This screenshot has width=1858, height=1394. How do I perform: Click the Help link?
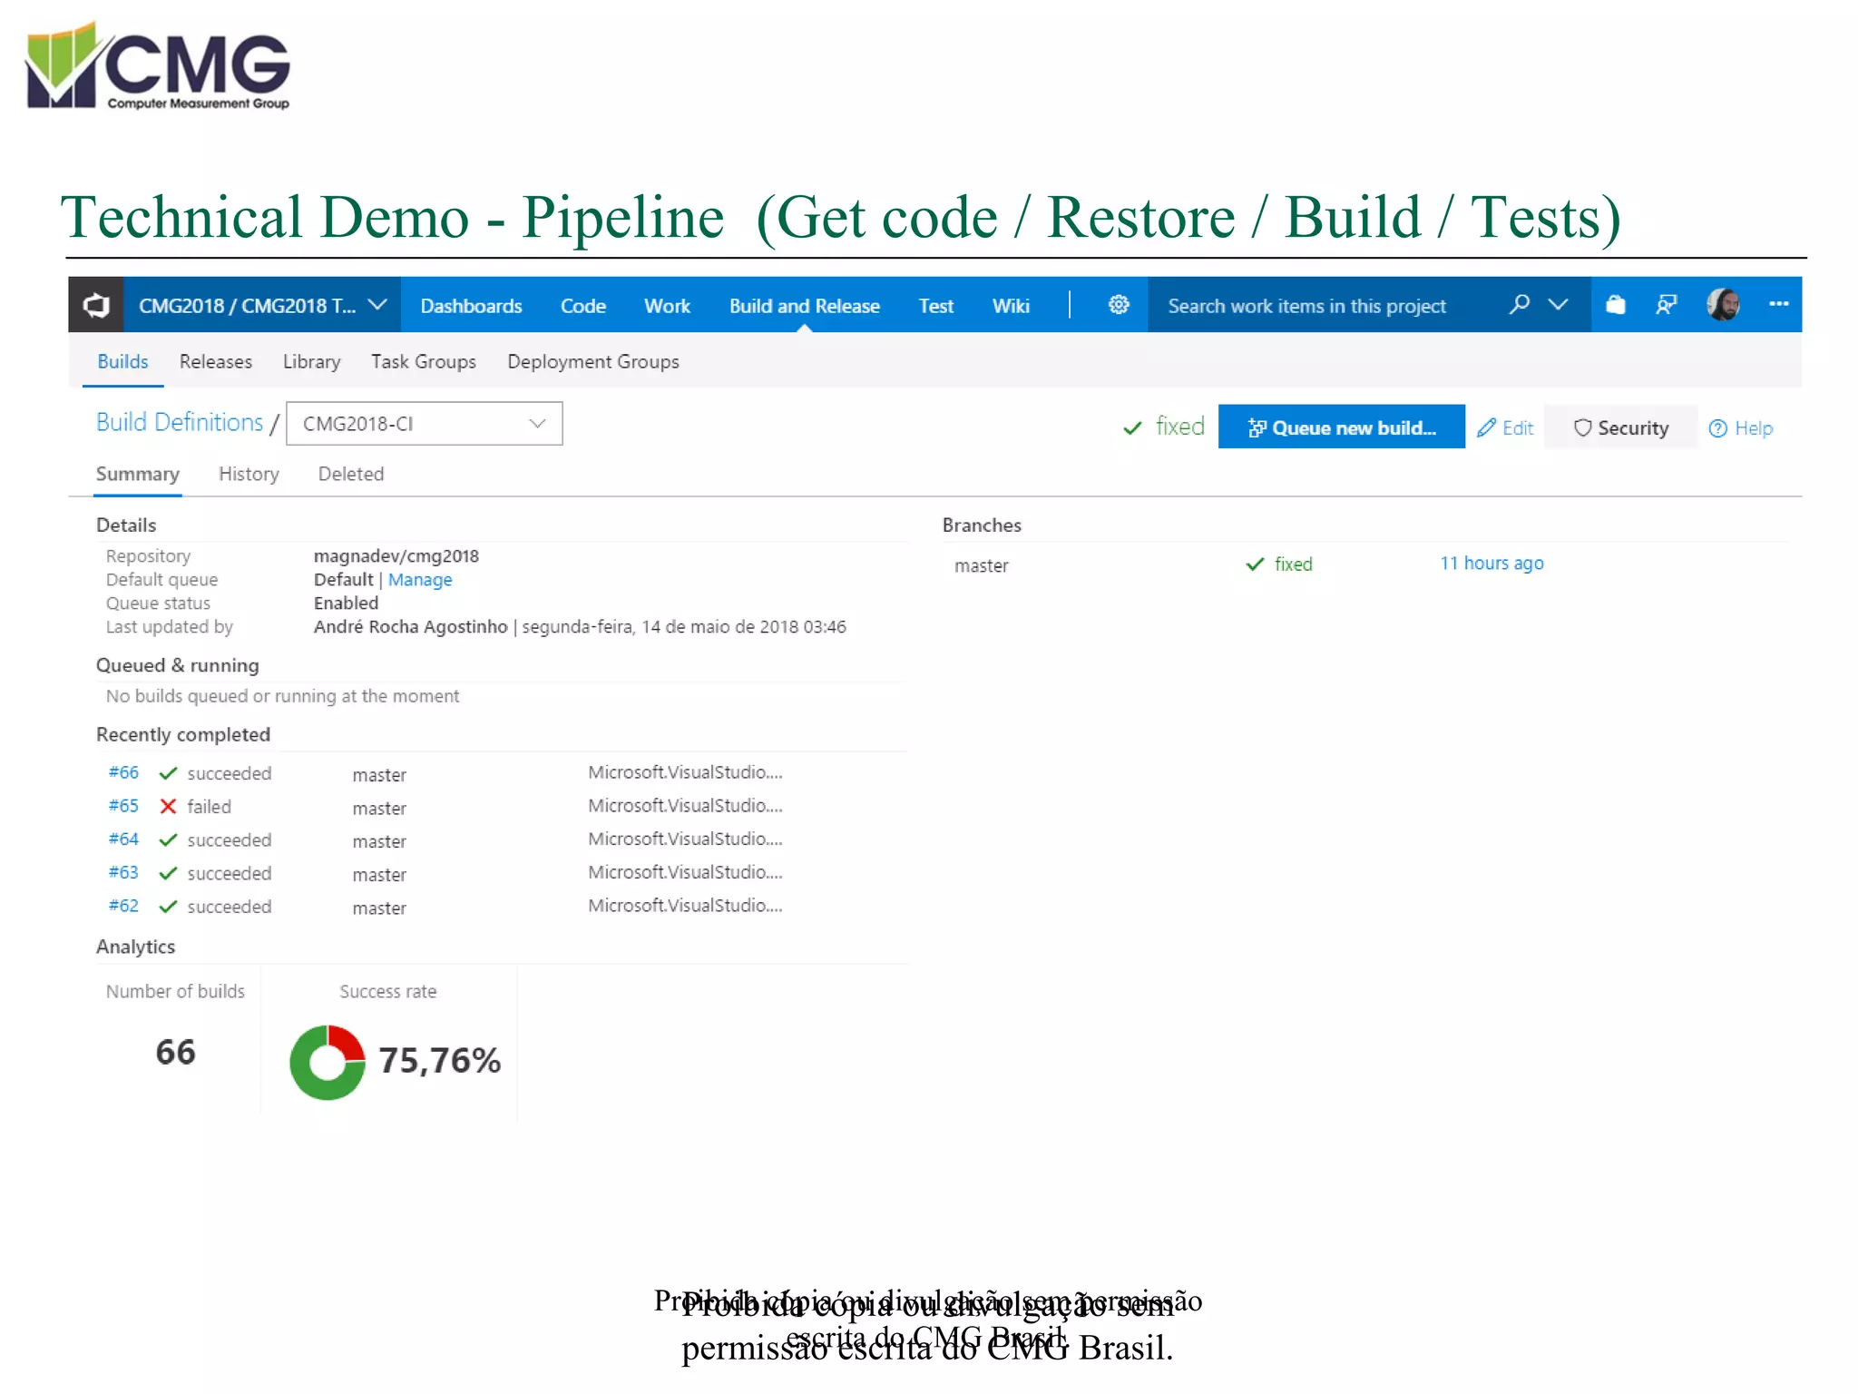click(x=1741, y=427)
